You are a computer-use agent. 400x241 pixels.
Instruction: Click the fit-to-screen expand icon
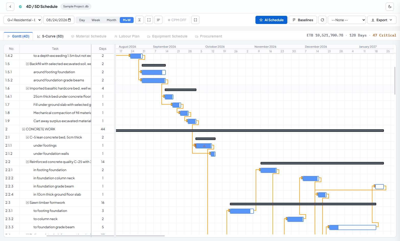point(149,20)
